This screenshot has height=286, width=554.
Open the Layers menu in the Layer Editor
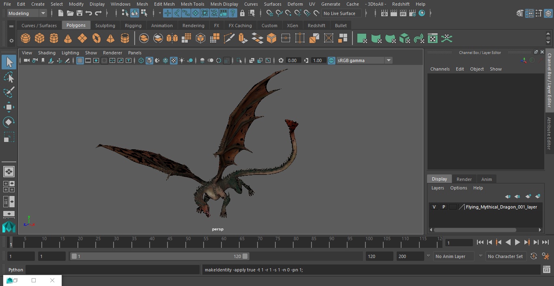pos(438,188)
